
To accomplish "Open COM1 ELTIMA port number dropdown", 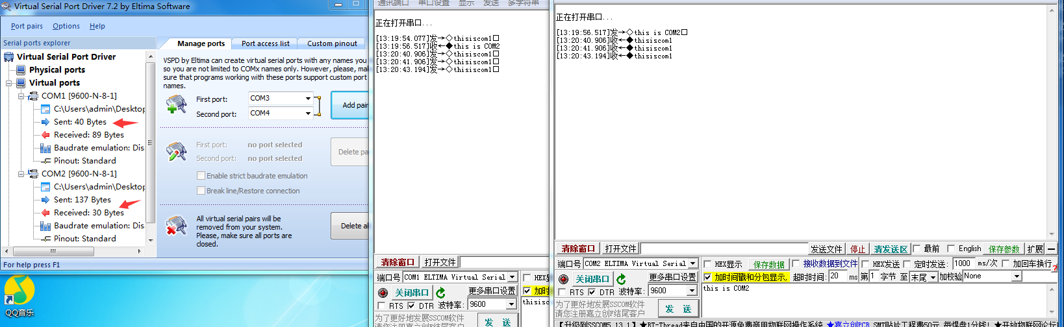I will (513, 277).
